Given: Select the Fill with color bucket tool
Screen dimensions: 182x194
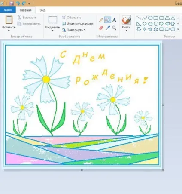Looking at the screenshot, I should coord(108,20).
